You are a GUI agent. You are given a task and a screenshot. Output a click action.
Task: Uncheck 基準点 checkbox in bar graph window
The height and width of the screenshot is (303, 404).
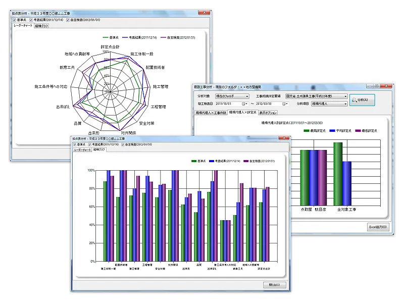(x=75, y=144)
